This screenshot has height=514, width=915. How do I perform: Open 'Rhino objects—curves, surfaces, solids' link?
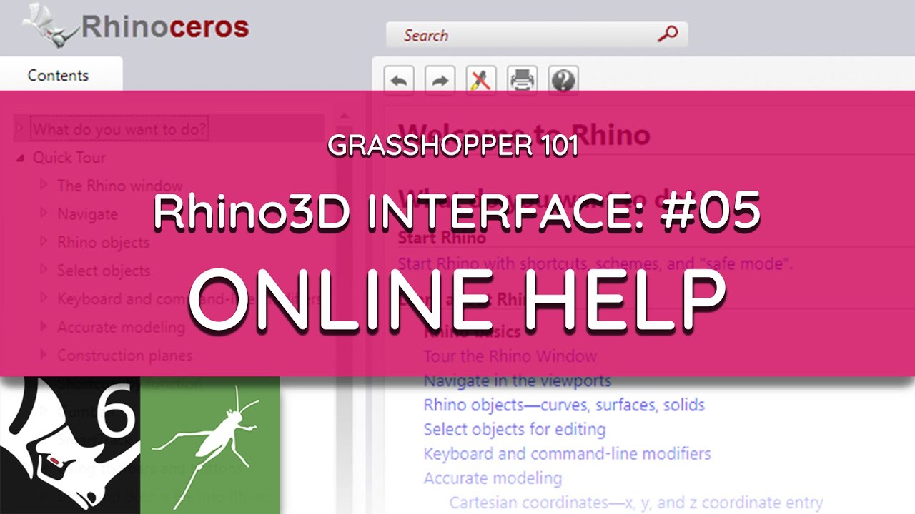(x=564, y=405)
